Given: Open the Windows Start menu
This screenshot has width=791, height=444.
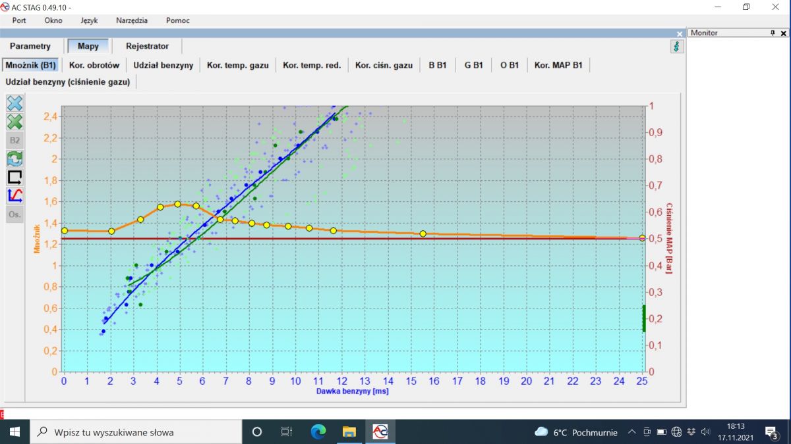Looking at the screenshot, I should 15,432.
